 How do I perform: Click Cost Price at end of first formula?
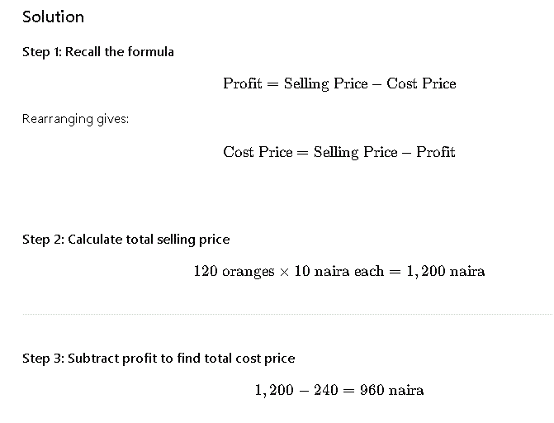(421, 83)
